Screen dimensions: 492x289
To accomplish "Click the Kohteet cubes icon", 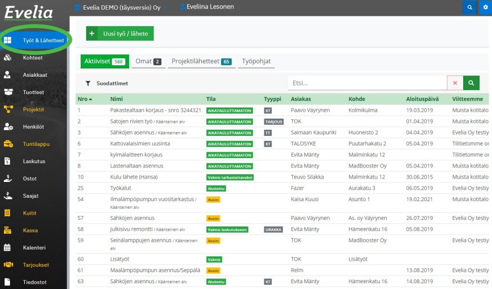I will click(8, 58).
